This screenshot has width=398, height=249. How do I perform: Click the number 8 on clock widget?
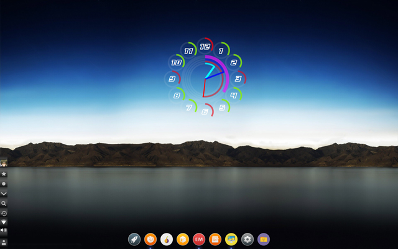point(177,95)
